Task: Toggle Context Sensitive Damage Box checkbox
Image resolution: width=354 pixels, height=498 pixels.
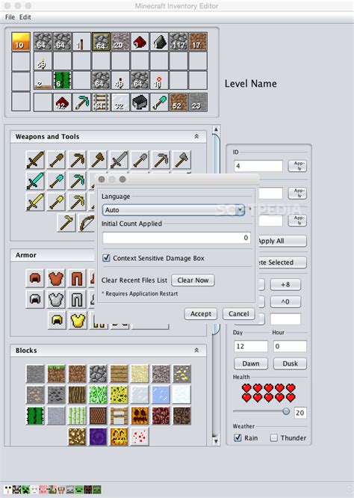Action: [x=107, y=258]
